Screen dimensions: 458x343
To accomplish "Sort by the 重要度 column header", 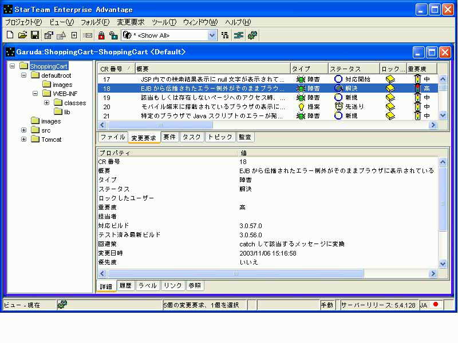I will [x=422, y=69].
